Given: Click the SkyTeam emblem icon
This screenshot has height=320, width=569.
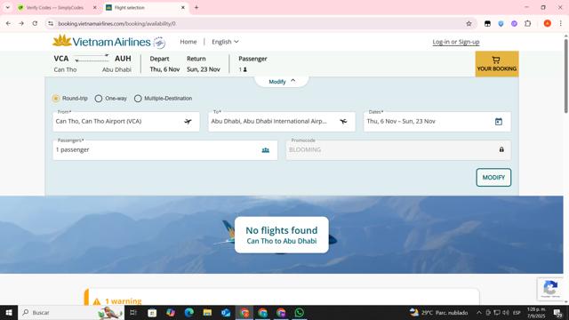Looking at the screenshot, I should [159, 43].
